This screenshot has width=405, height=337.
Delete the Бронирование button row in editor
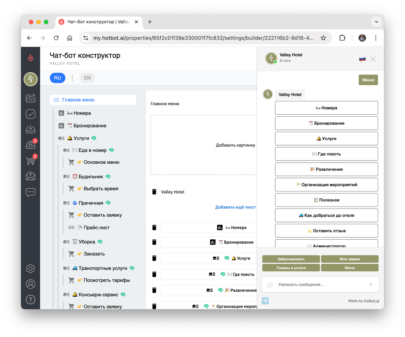point(154,242)
